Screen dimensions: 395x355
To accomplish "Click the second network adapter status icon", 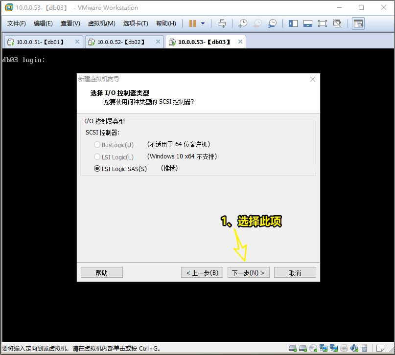I will coord(334,349).
